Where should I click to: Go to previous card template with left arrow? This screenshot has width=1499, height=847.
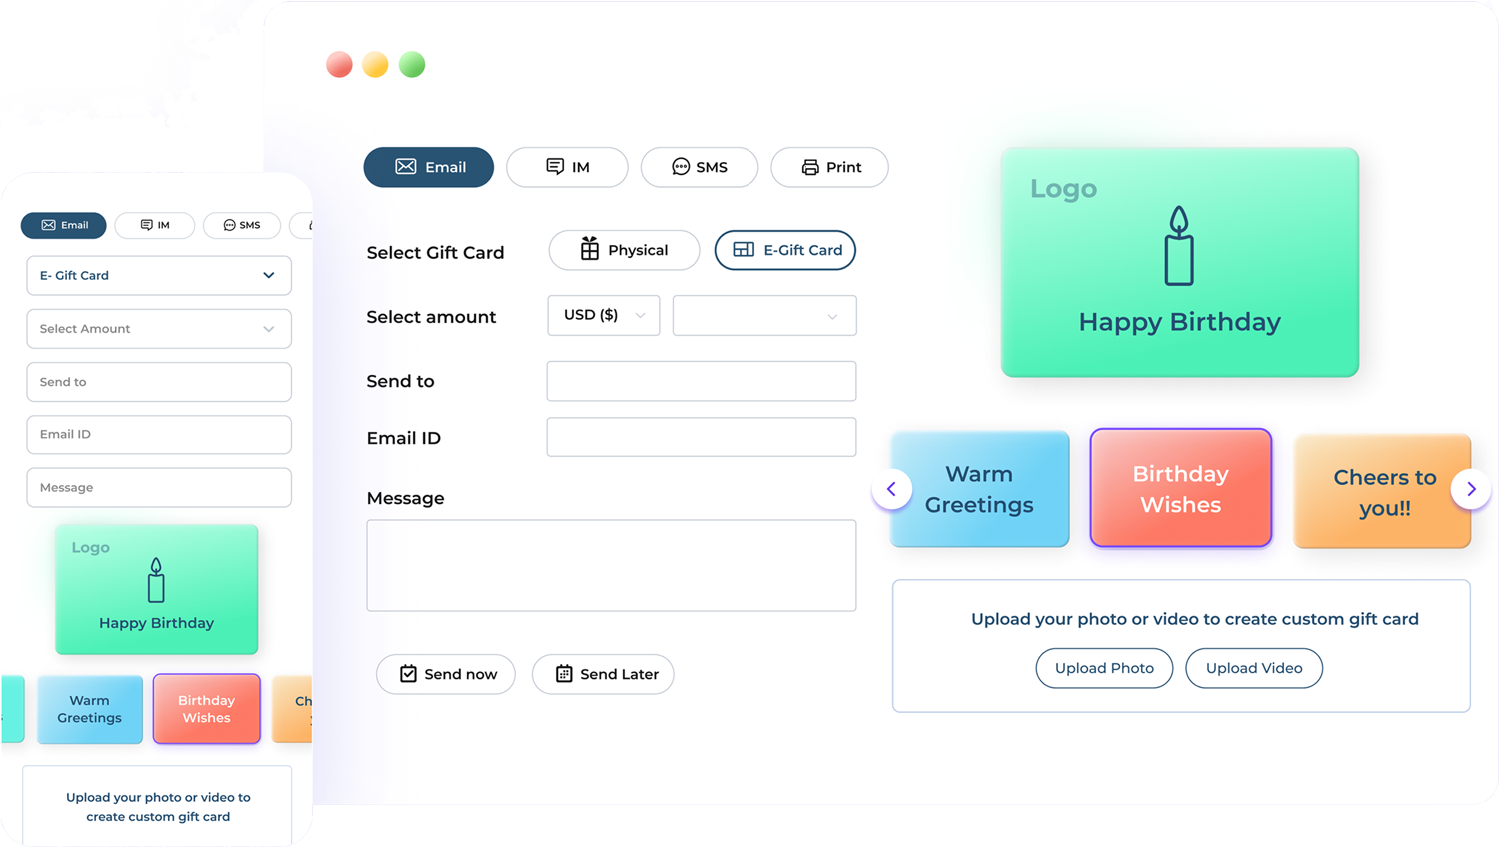click(891, 489)
